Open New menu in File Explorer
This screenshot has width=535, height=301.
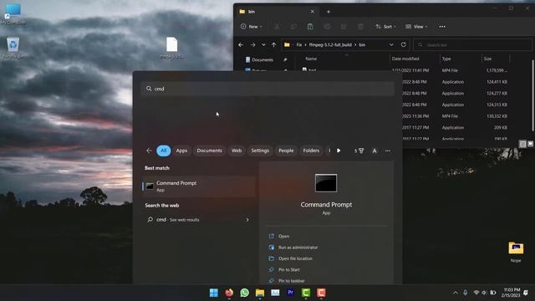[x=252, y=27]
